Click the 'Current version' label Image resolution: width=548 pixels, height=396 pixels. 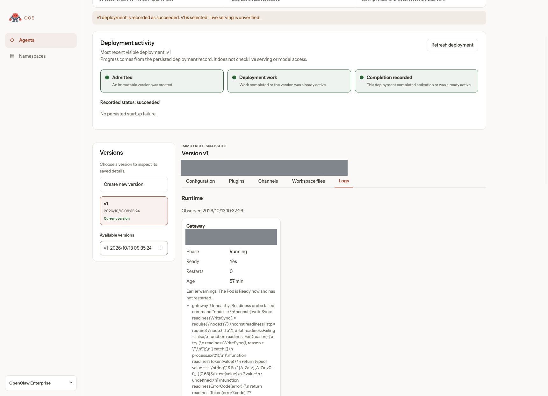tap(117, 218)
